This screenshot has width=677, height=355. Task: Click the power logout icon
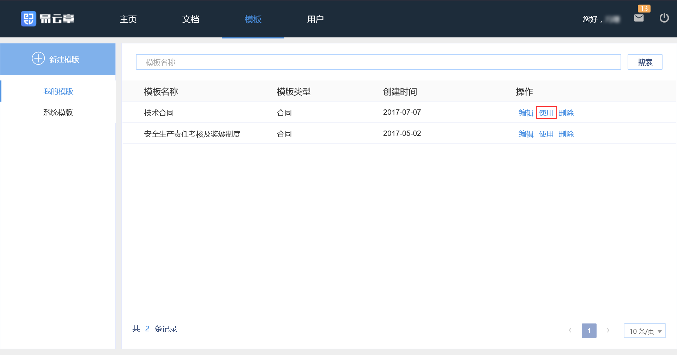[664, 18]
